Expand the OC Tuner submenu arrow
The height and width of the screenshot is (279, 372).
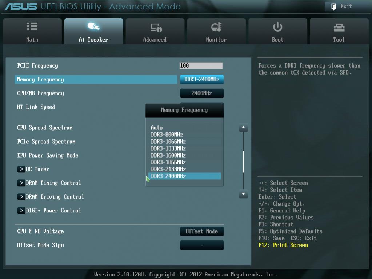(x=21, y=169)
